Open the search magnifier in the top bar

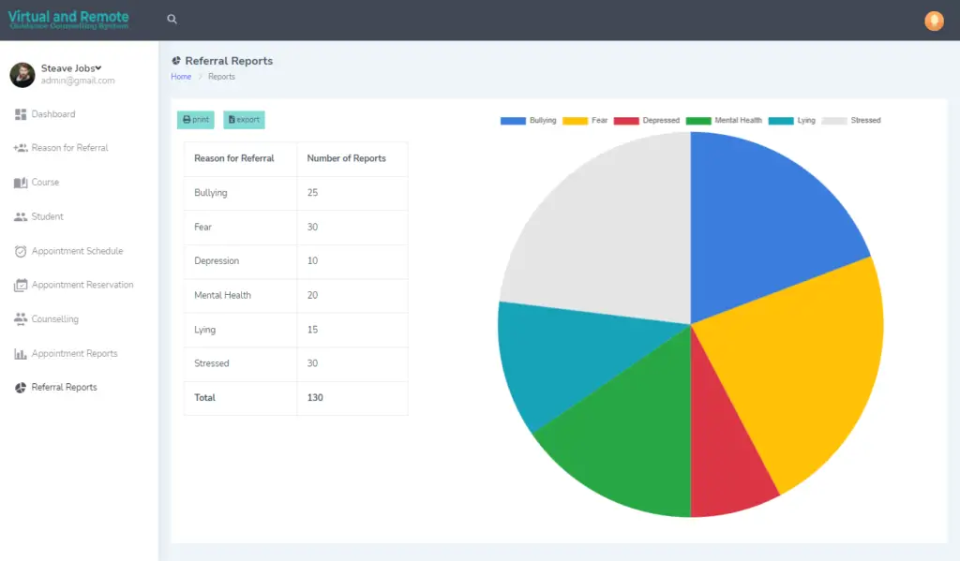point(171,19)
